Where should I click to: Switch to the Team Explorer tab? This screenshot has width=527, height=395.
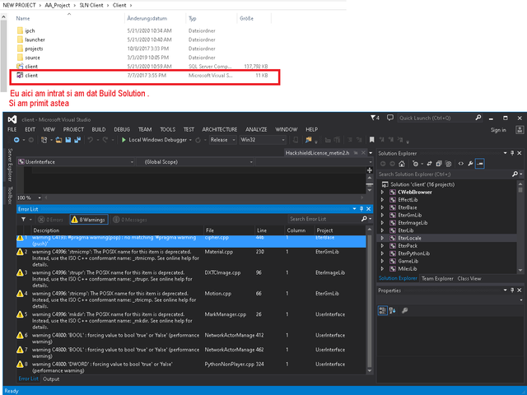click(437, 278)
